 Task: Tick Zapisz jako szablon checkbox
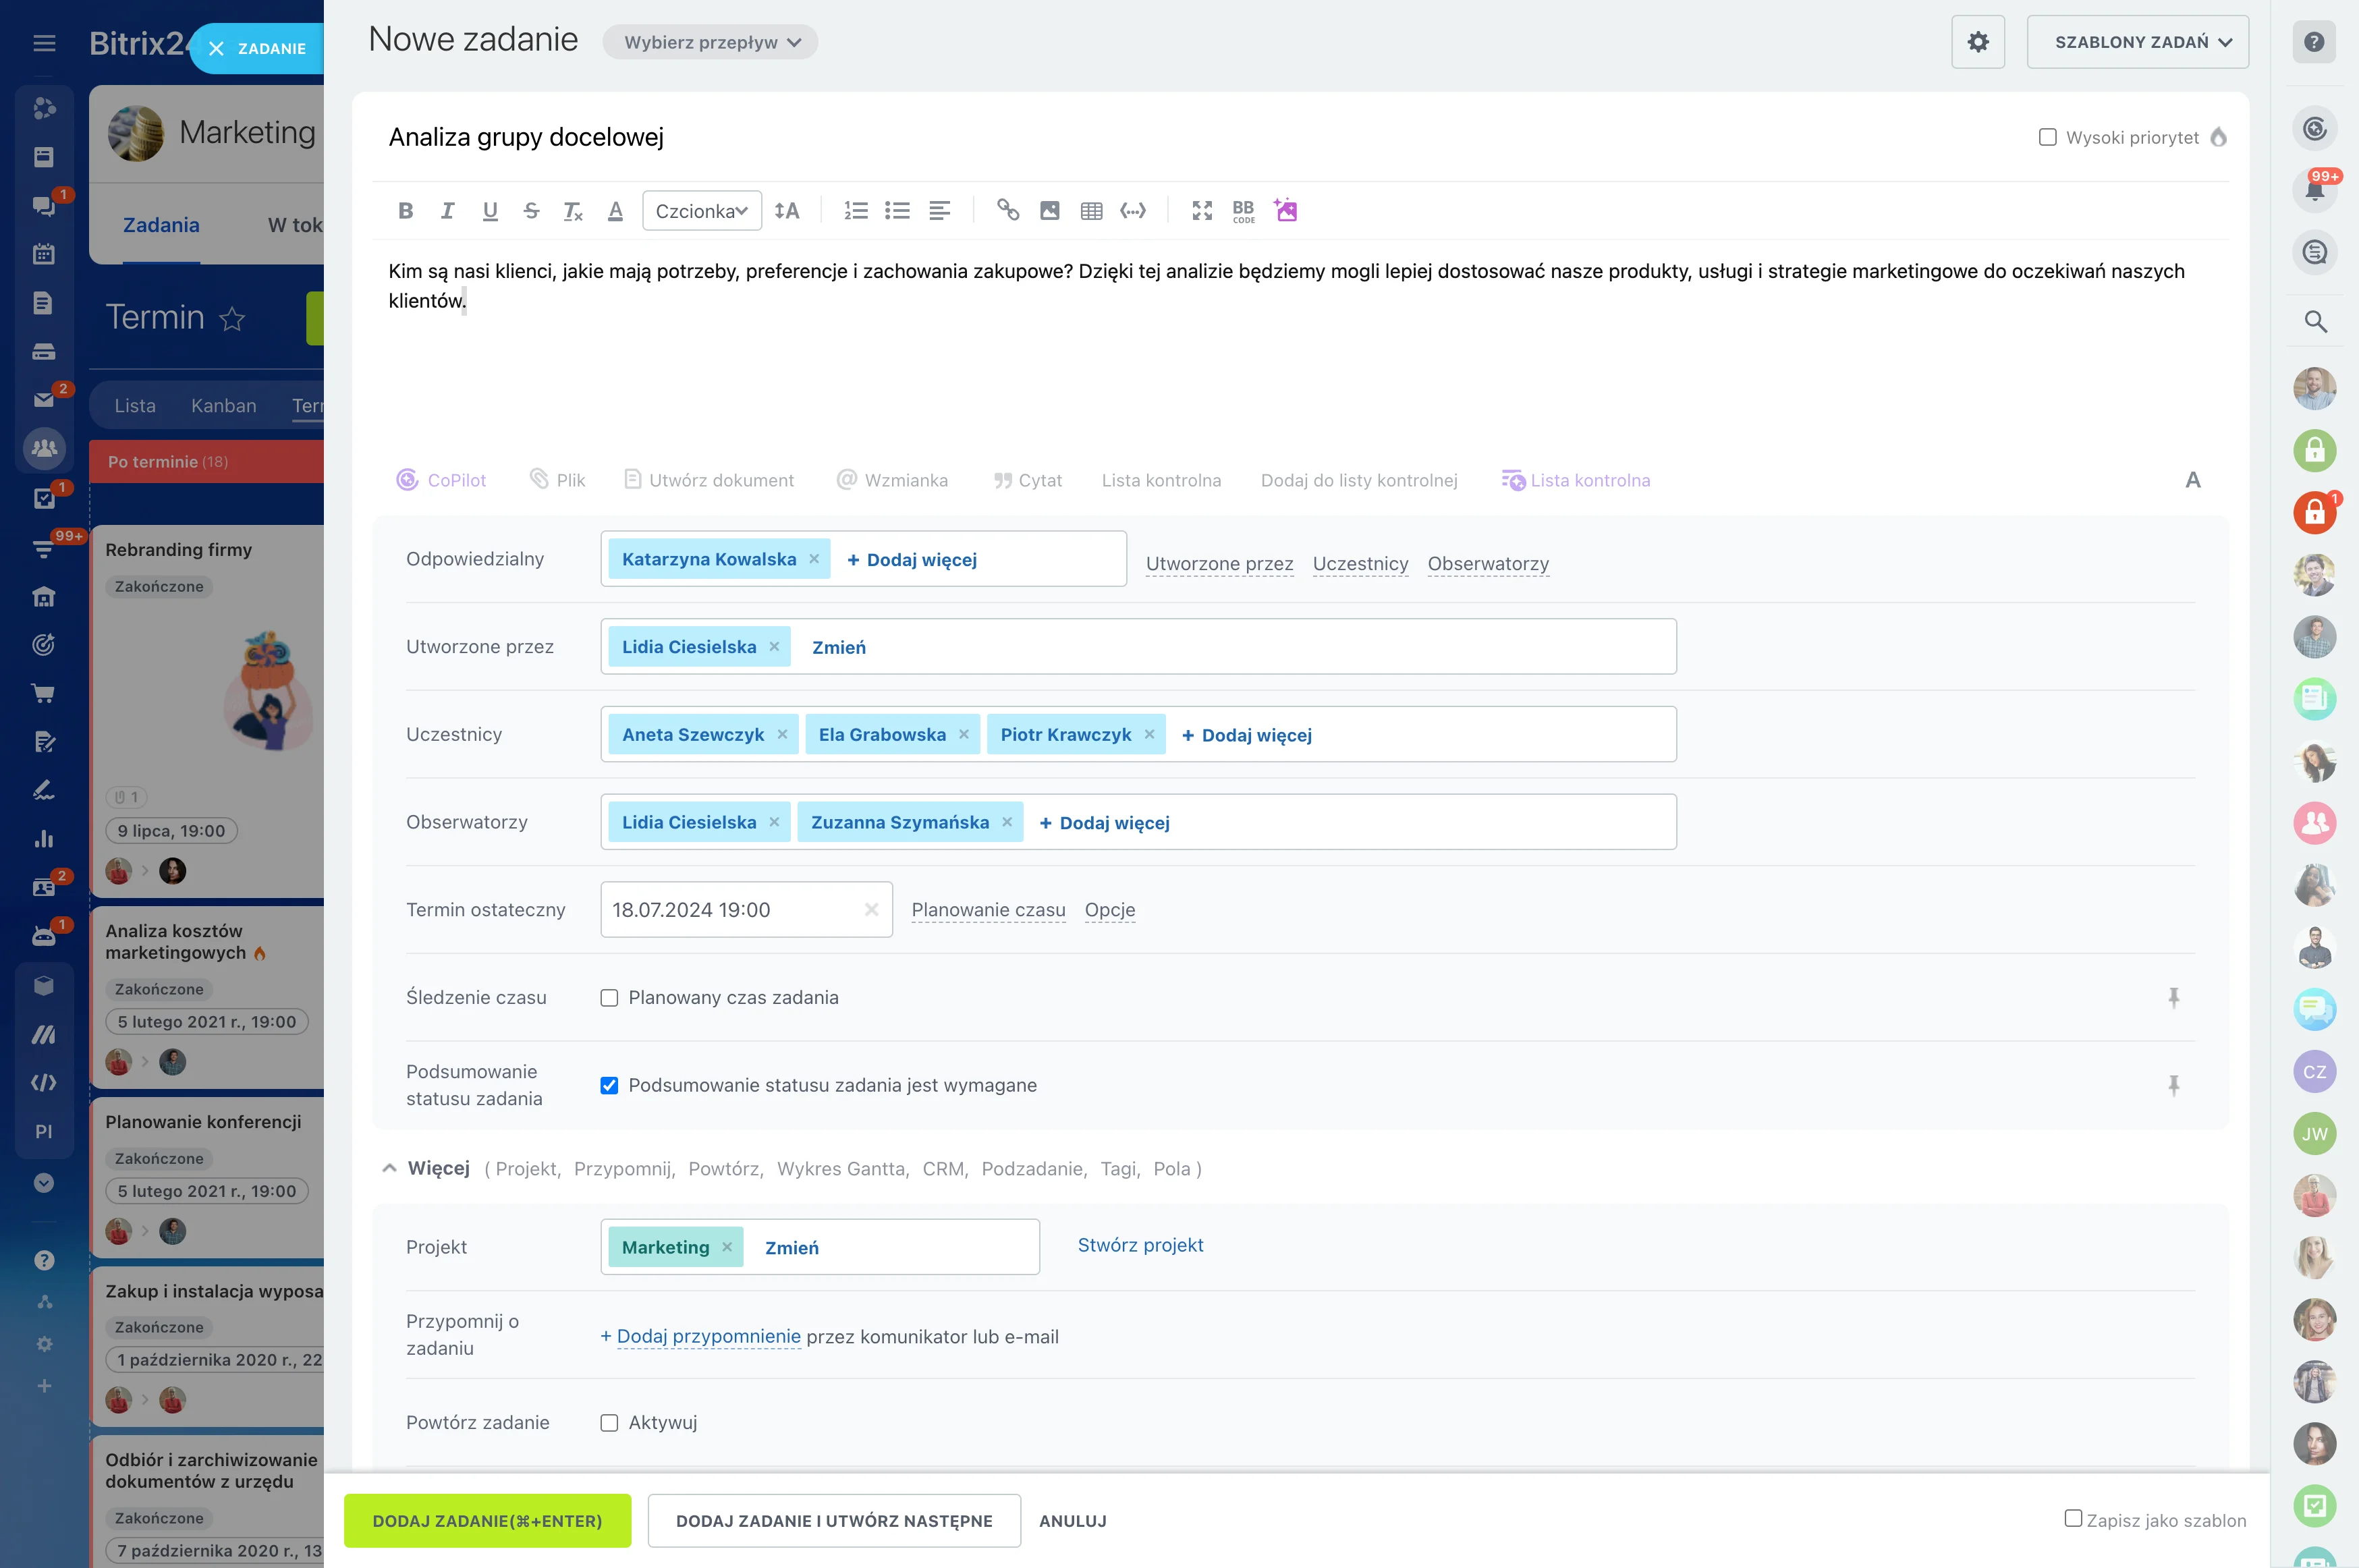[2073, 1519]
